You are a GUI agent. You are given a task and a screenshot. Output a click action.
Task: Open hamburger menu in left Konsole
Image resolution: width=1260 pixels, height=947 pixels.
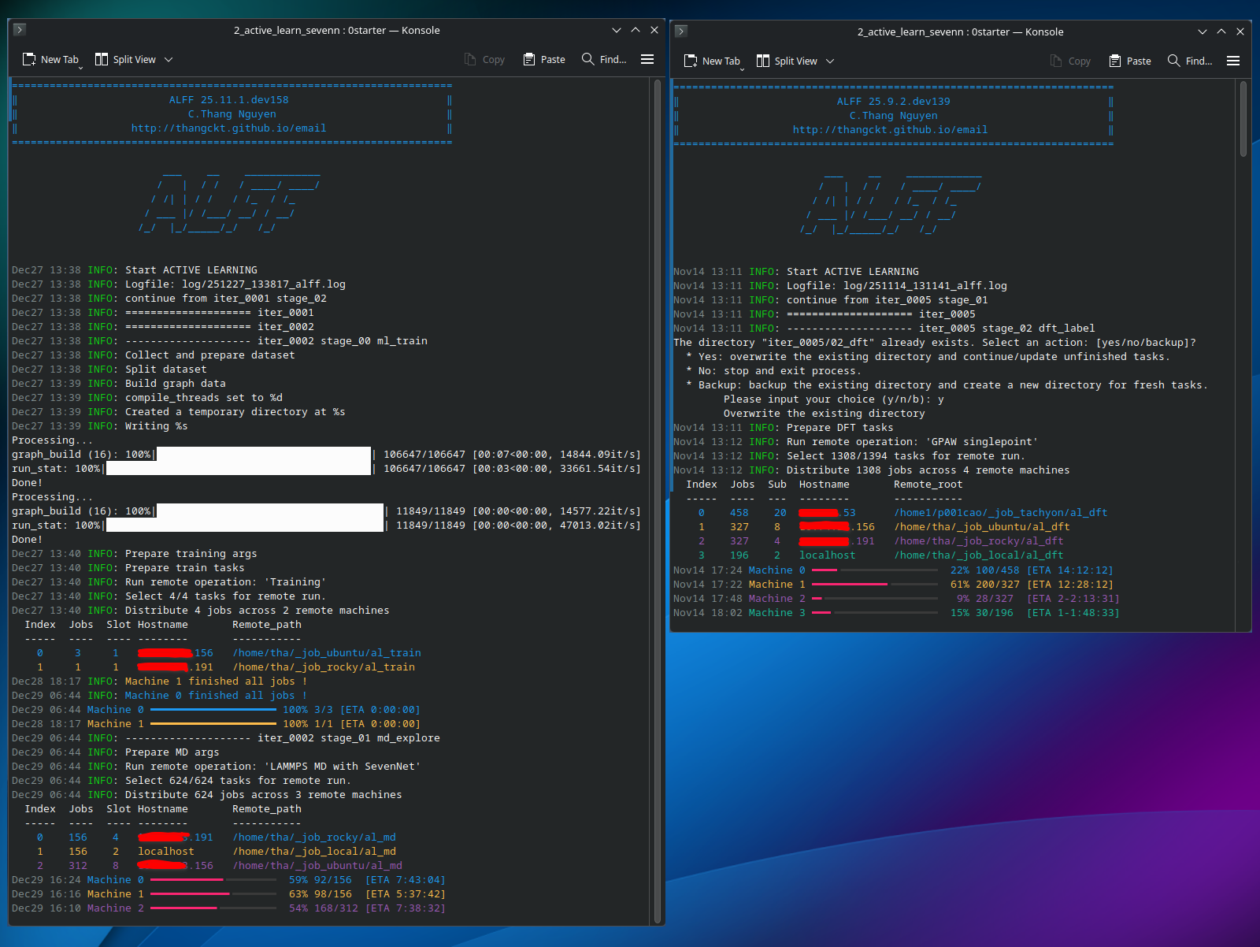(647, 60)
